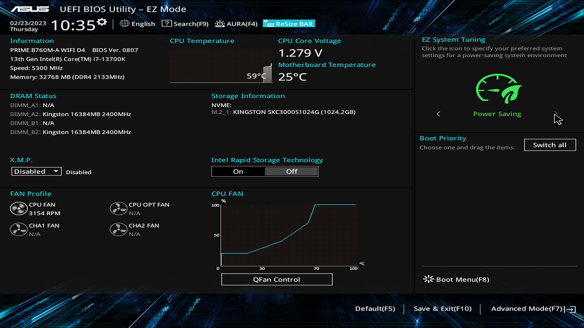Screen dimensions: 584x328
Task: Click the Power Saving gauge icon
Action: [x=498, y=88]
